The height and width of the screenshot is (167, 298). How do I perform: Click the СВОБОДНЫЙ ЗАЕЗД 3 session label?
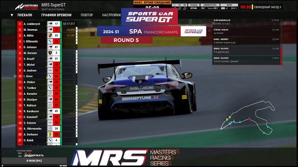tap(267, 7)
